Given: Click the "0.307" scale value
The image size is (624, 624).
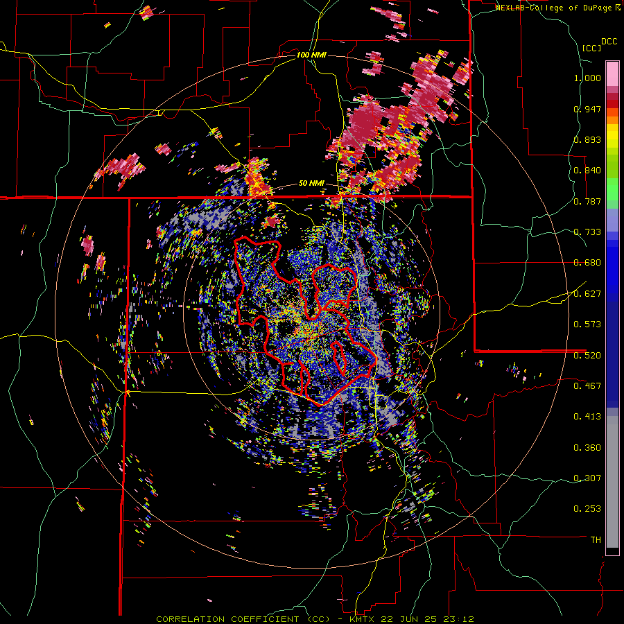Looking at the screenshot, I should 587,478.
